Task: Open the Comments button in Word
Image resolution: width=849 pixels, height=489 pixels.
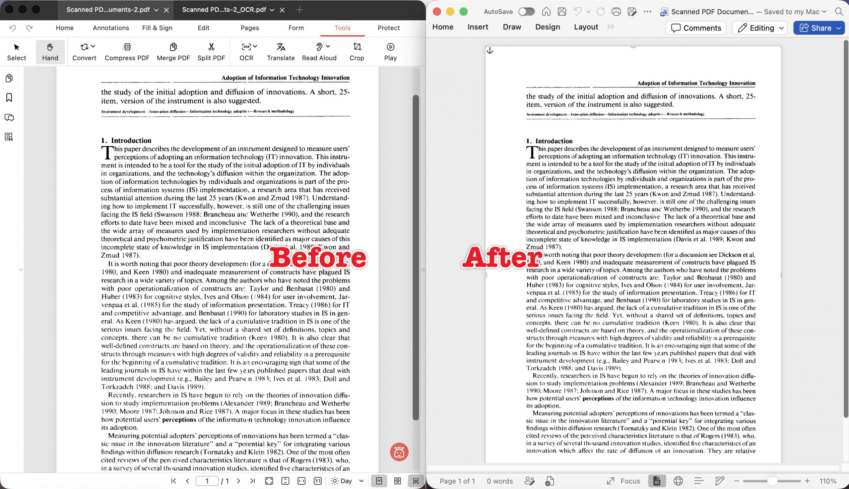Action: (x=696, y=28)
